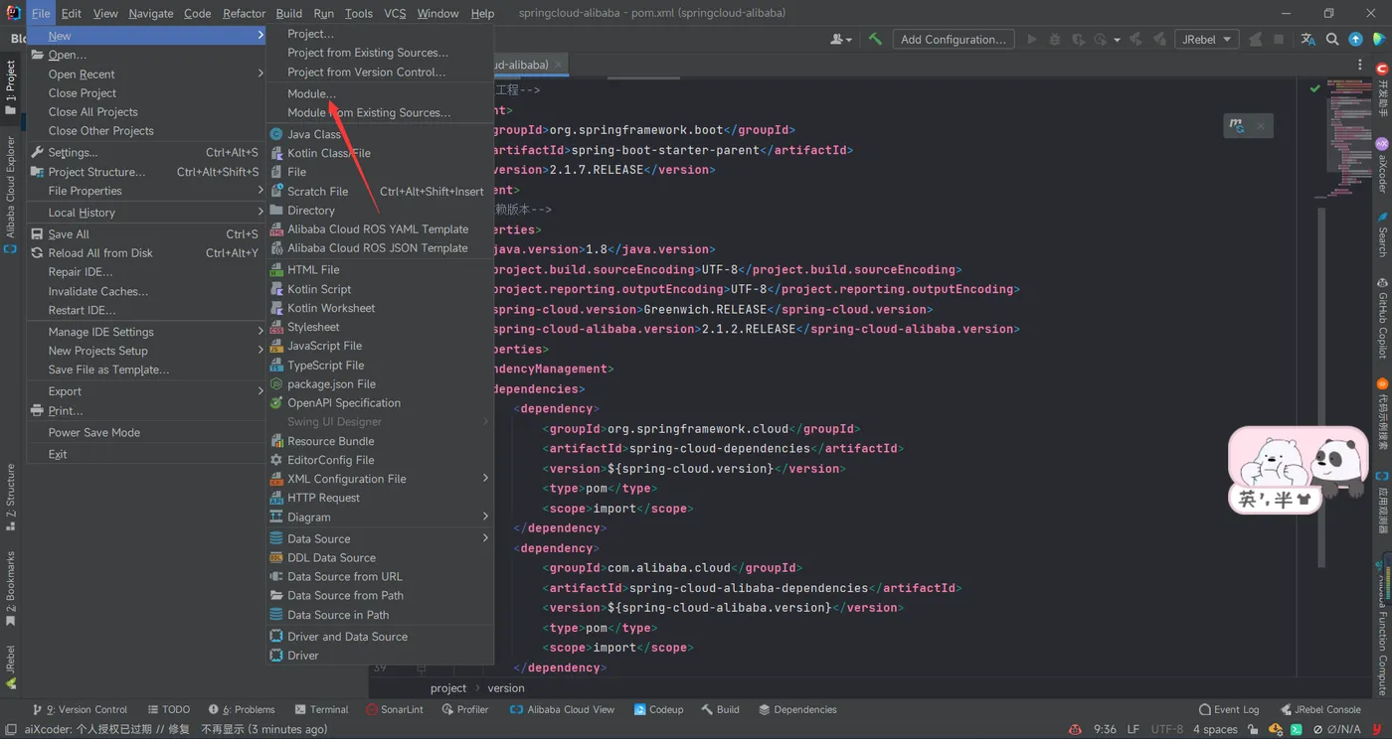Screen dimensions: 1392x739
Task: Click the editor vertical scrollbar
Action: click(x=1321, y=387)
